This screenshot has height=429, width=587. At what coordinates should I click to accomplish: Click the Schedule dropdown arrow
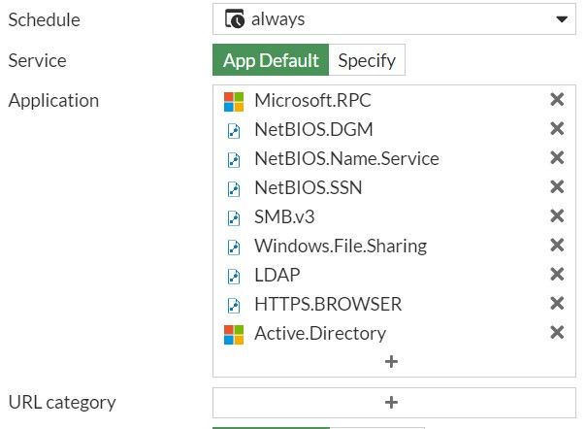tap(561, 19)
